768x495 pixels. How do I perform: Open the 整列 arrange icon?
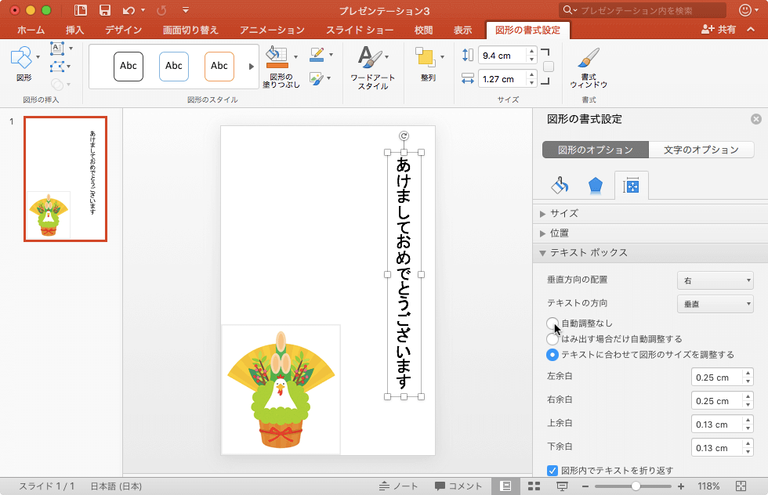[x=426, y=59]
